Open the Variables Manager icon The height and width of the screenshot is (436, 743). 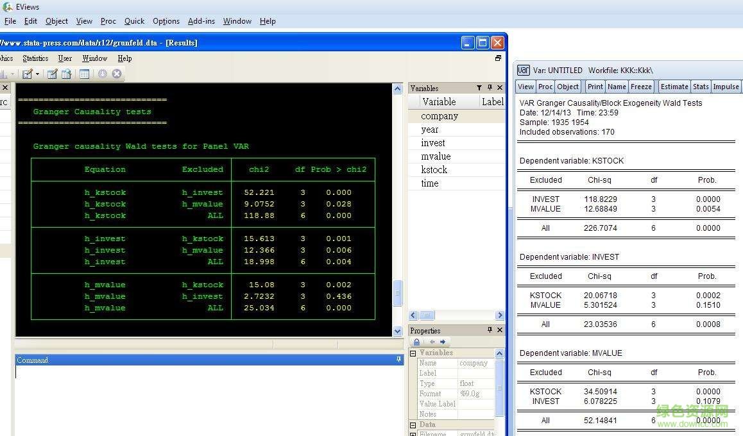(84, 73)
